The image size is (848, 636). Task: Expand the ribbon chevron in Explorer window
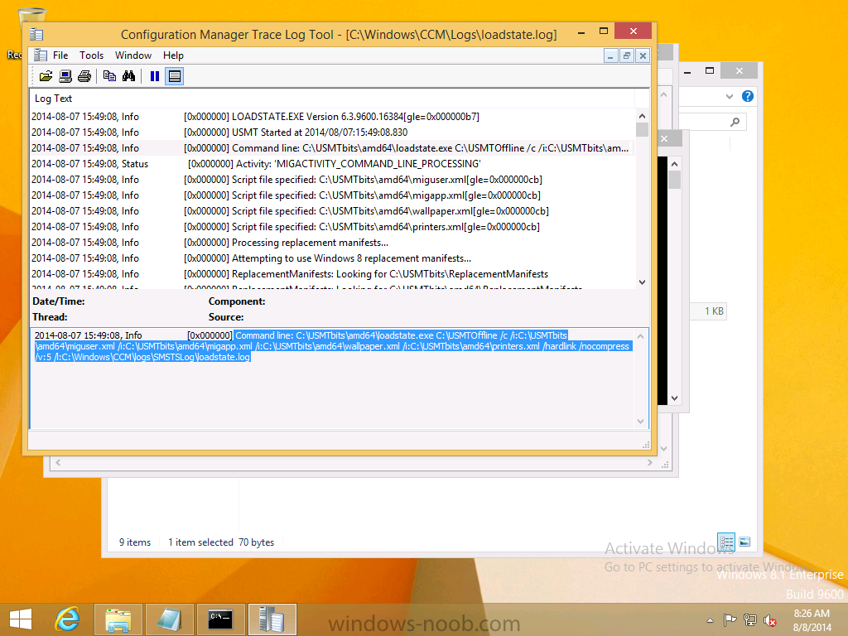coord(730,96)
